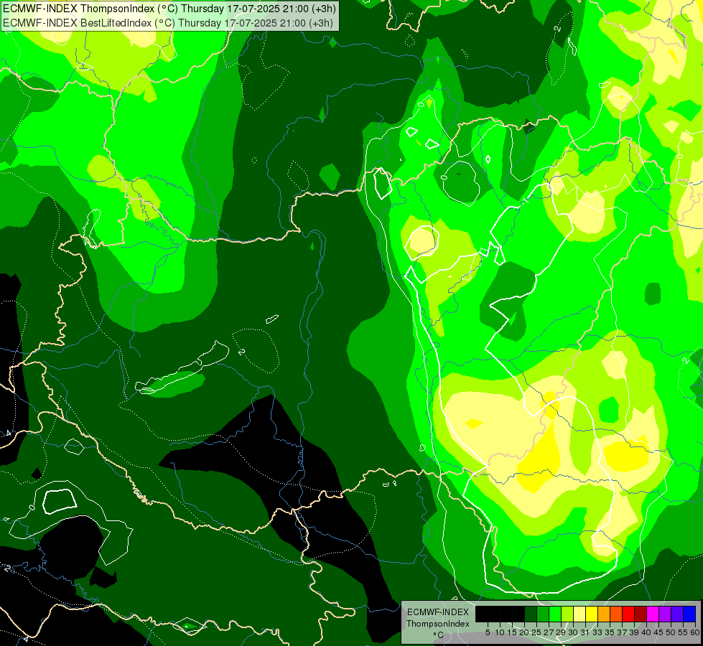Click the bright green 27–29 legend swatch
The height and width of the screenshot is (646, 703).
tap(555, 614)
